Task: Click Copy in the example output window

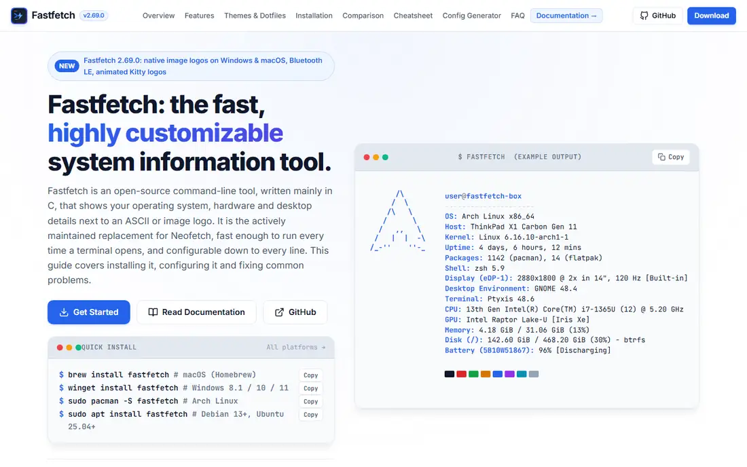Action: point(671,157)
